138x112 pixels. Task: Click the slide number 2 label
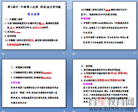coord(135,53)
